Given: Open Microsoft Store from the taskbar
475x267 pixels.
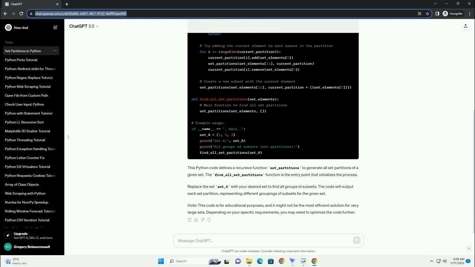Looking at the screenshot, I should tap(271, 261).
